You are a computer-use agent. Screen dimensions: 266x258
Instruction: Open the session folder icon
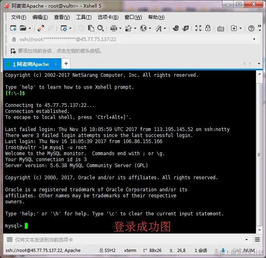click(23, 28)
